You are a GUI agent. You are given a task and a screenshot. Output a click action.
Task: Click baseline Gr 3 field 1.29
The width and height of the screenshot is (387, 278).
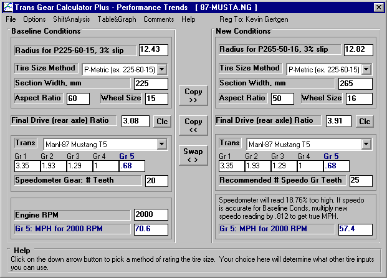click(80, 166)
